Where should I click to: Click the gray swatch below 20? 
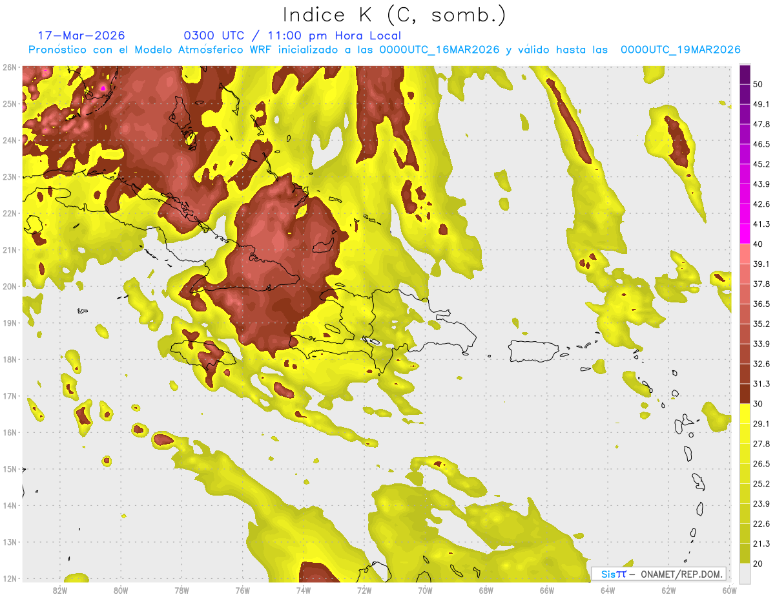(x=745, y=573)
